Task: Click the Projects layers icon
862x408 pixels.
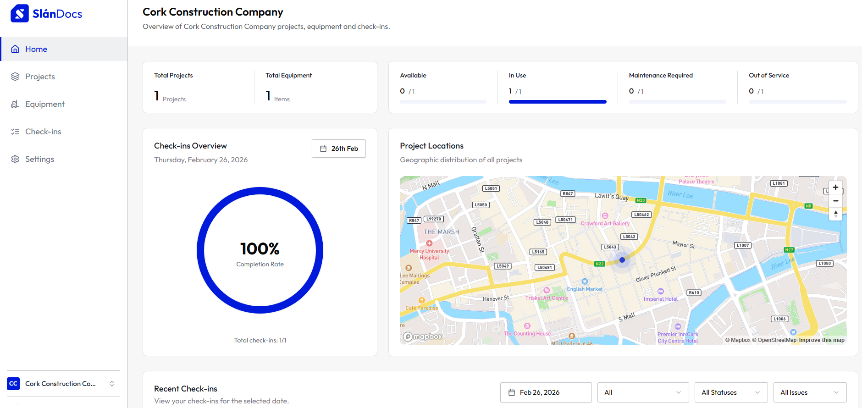Action: tap(15, 77)
